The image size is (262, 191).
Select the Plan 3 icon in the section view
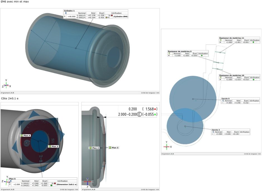click(x=110, y=147)
